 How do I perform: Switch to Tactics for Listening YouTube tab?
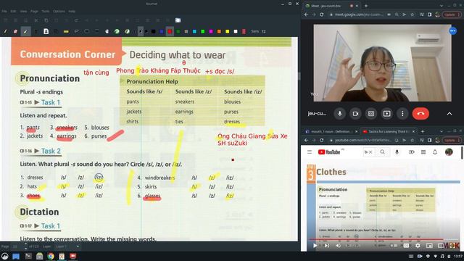(389, 131)
